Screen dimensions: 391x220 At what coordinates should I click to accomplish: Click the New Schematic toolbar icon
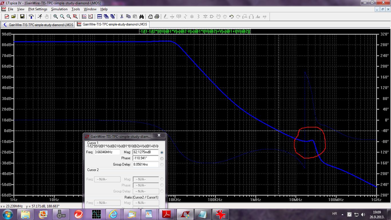click(7, 17)
